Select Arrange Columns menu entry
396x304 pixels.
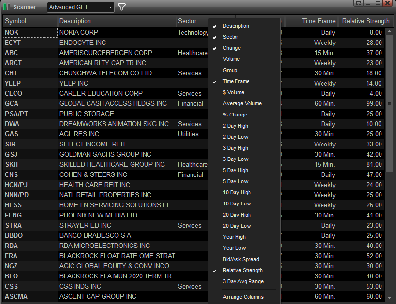[x=243, y=297]
